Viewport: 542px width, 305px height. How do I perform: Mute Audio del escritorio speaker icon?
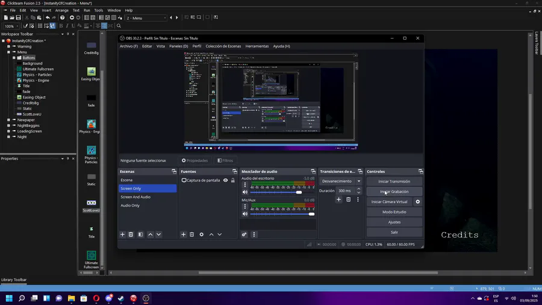tap(245, 192)
